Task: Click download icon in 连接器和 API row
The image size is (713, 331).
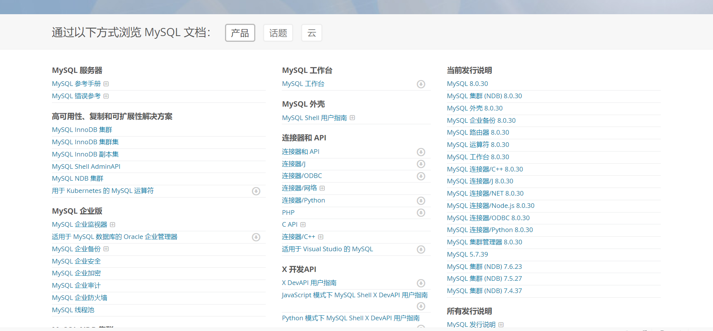Action: pyautogui.click(x=421, y=152)
